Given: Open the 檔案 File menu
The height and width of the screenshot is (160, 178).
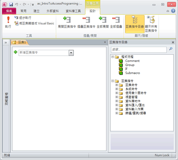Looking at the screenshot, I should pyautogui.click(x=9, y=11).
